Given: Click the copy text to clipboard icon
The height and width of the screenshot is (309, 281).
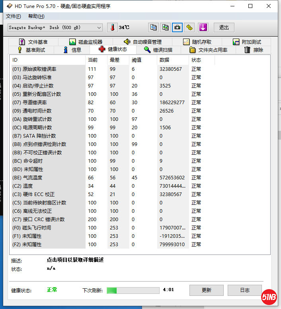Looking at the screenshot, I should pos(153,27).
